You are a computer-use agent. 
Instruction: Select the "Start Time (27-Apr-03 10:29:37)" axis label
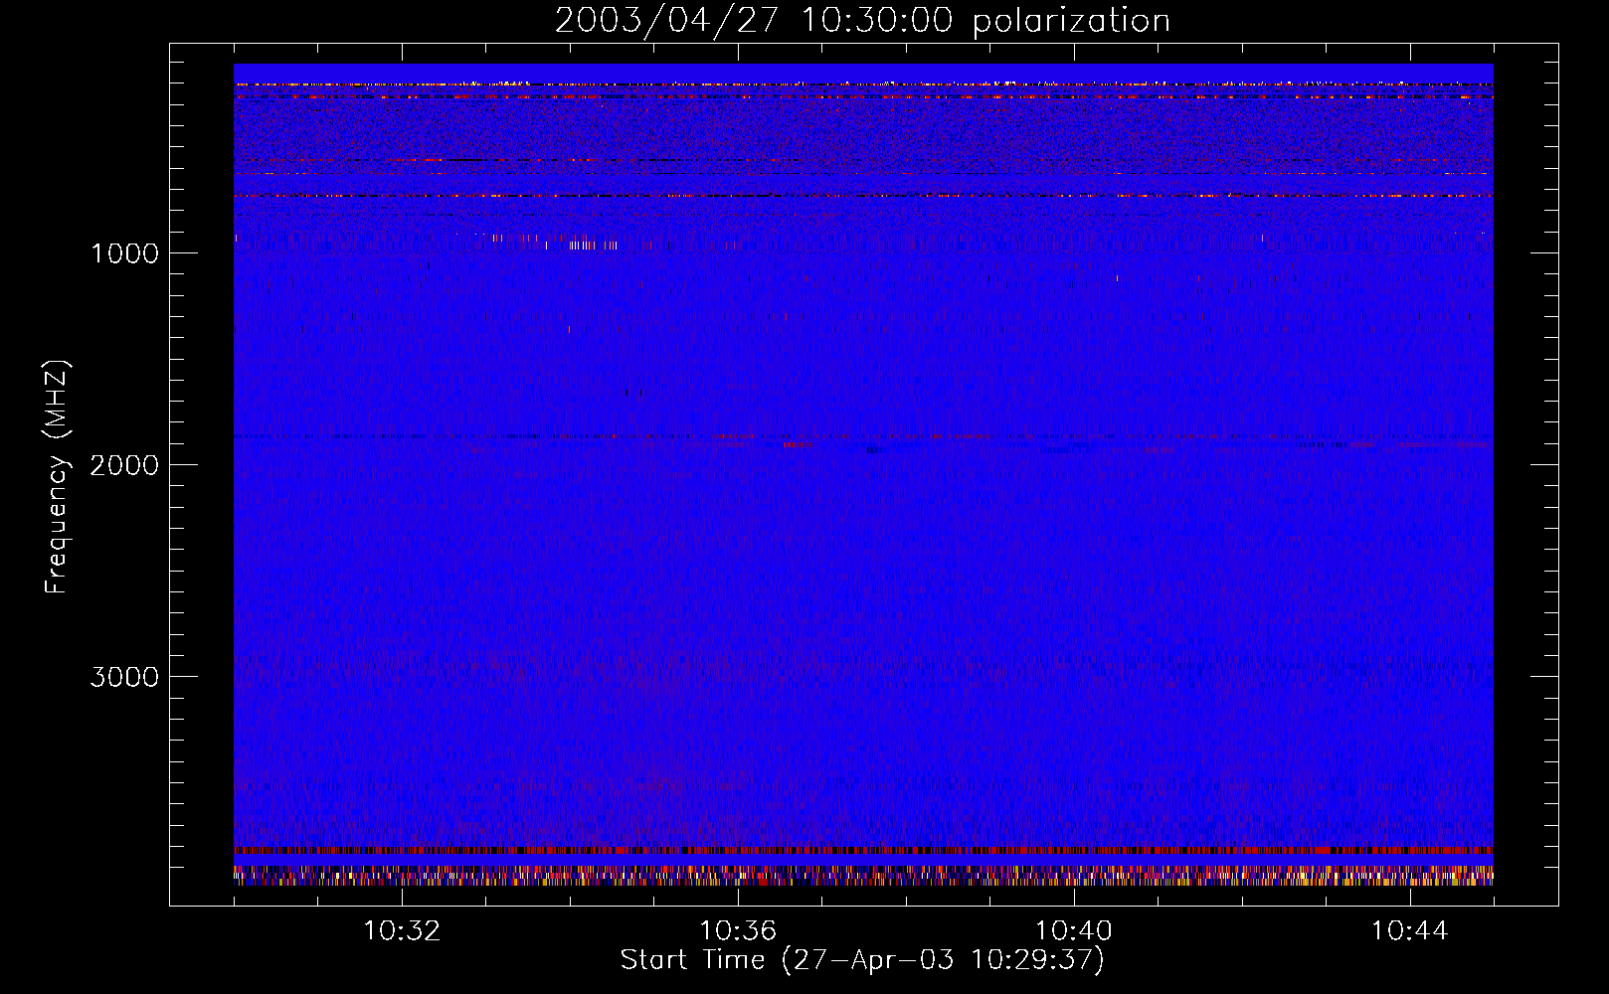(862, 960)
